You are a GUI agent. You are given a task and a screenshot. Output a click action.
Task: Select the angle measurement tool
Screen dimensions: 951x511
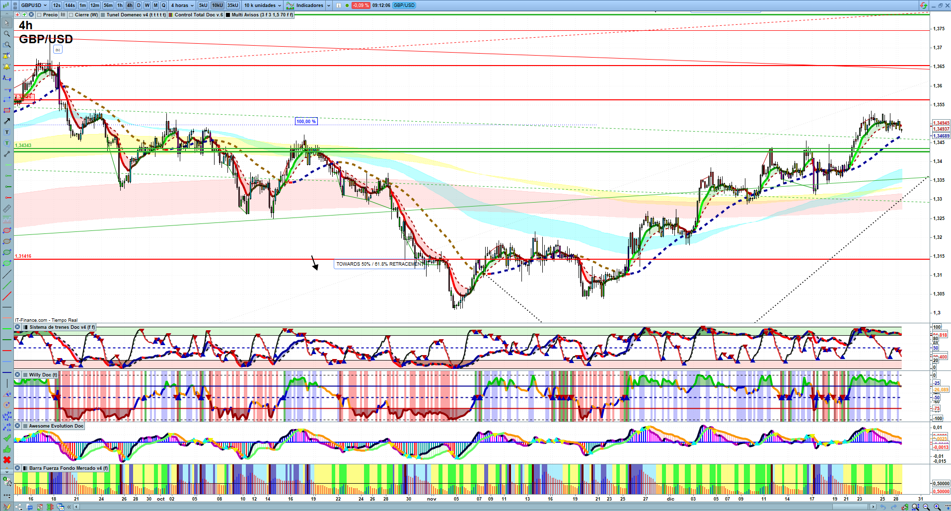(7, 394)
